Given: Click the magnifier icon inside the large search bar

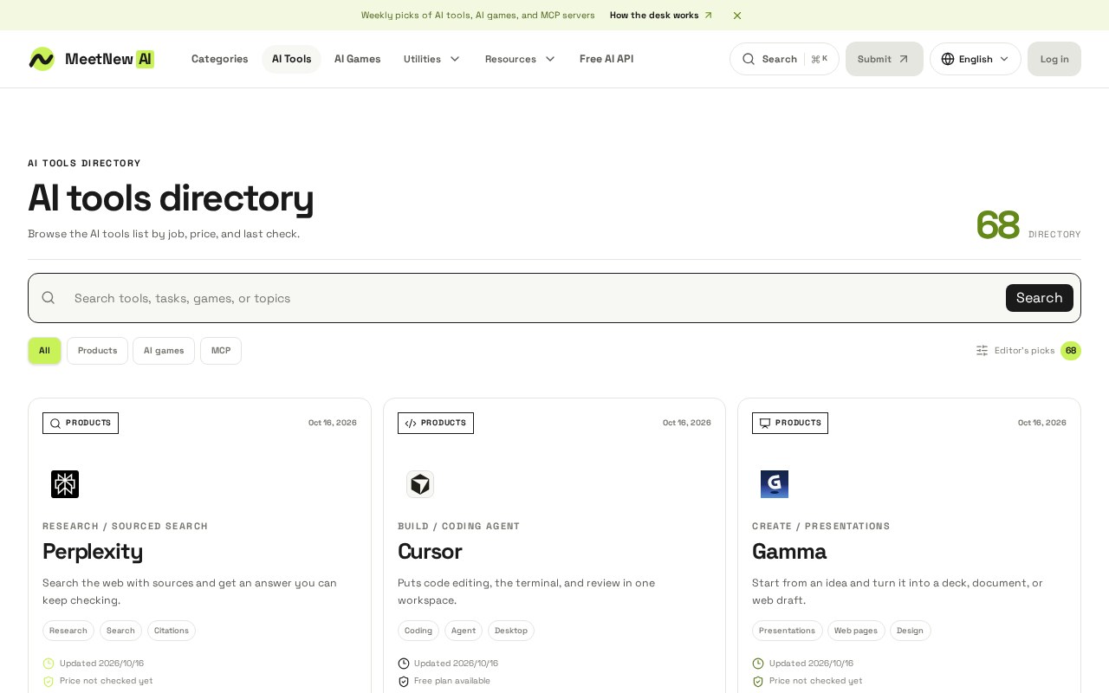Looking at the screenshot, I should (x=49, y=298).
